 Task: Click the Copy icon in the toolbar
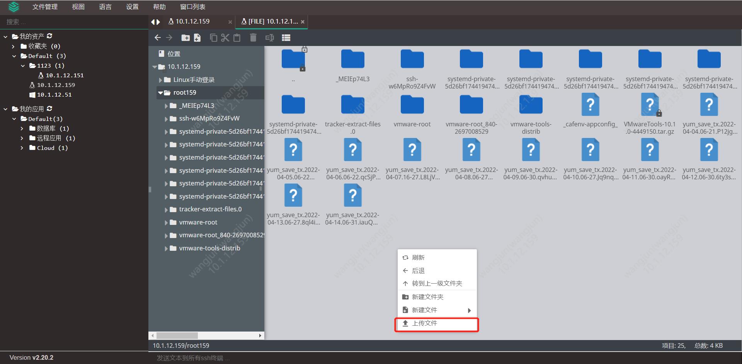(x=214, y=37)
